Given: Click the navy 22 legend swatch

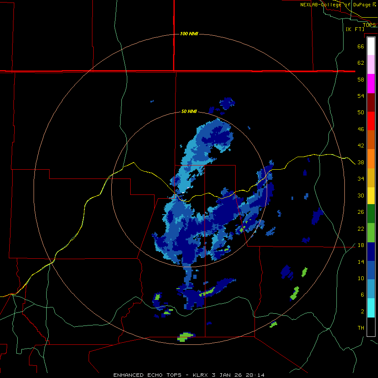Looking at the screenshot, I should coord(371,252).
